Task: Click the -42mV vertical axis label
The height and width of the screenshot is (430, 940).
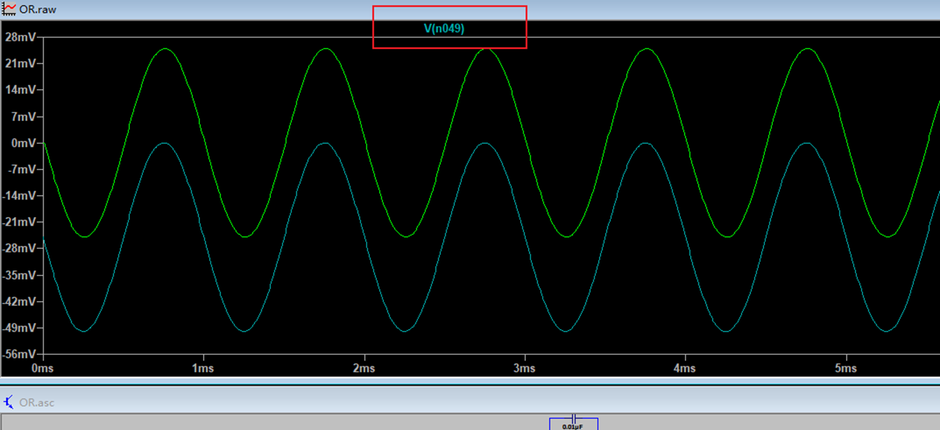Action: pos(19,302)
